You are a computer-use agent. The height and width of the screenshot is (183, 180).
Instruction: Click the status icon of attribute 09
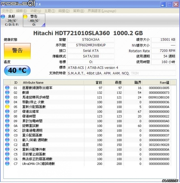coord(7,121)
